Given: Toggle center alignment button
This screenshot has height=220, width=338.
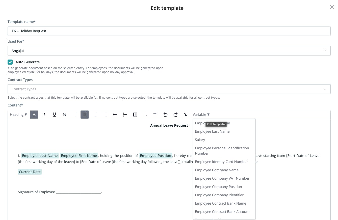Looking at the screenshot, I should [x=85, y=115].
